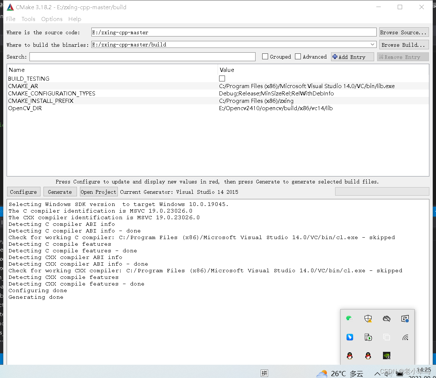Click the CMake logo in the title bar

tap(10, 7)
